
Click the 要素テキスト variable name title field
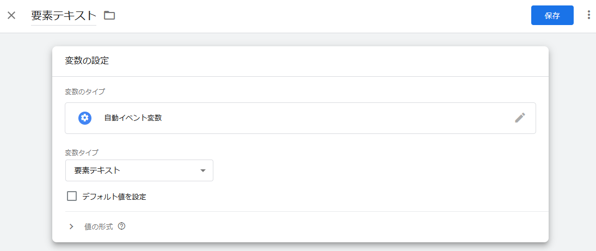[64, 16]
